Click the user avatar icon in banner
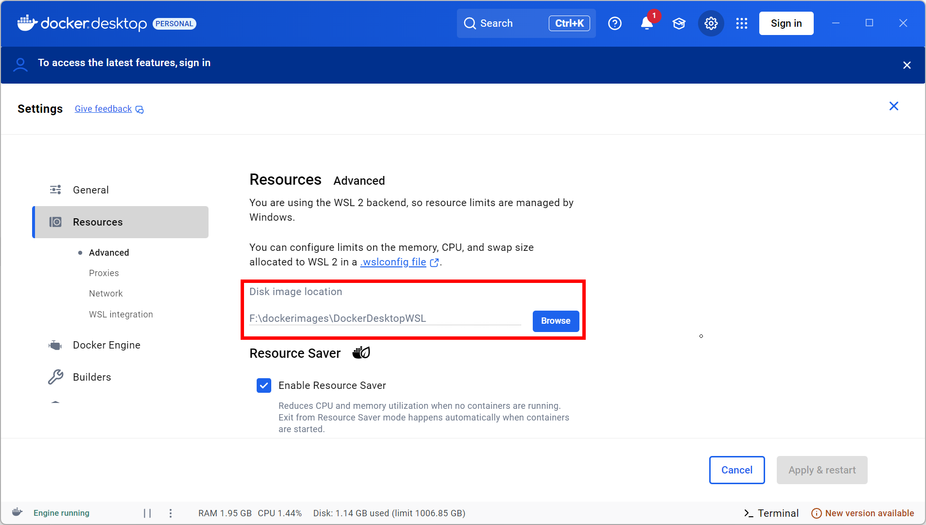 pos(20,65)
